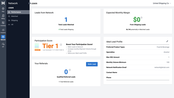Click the Refer Lead button

92,64
